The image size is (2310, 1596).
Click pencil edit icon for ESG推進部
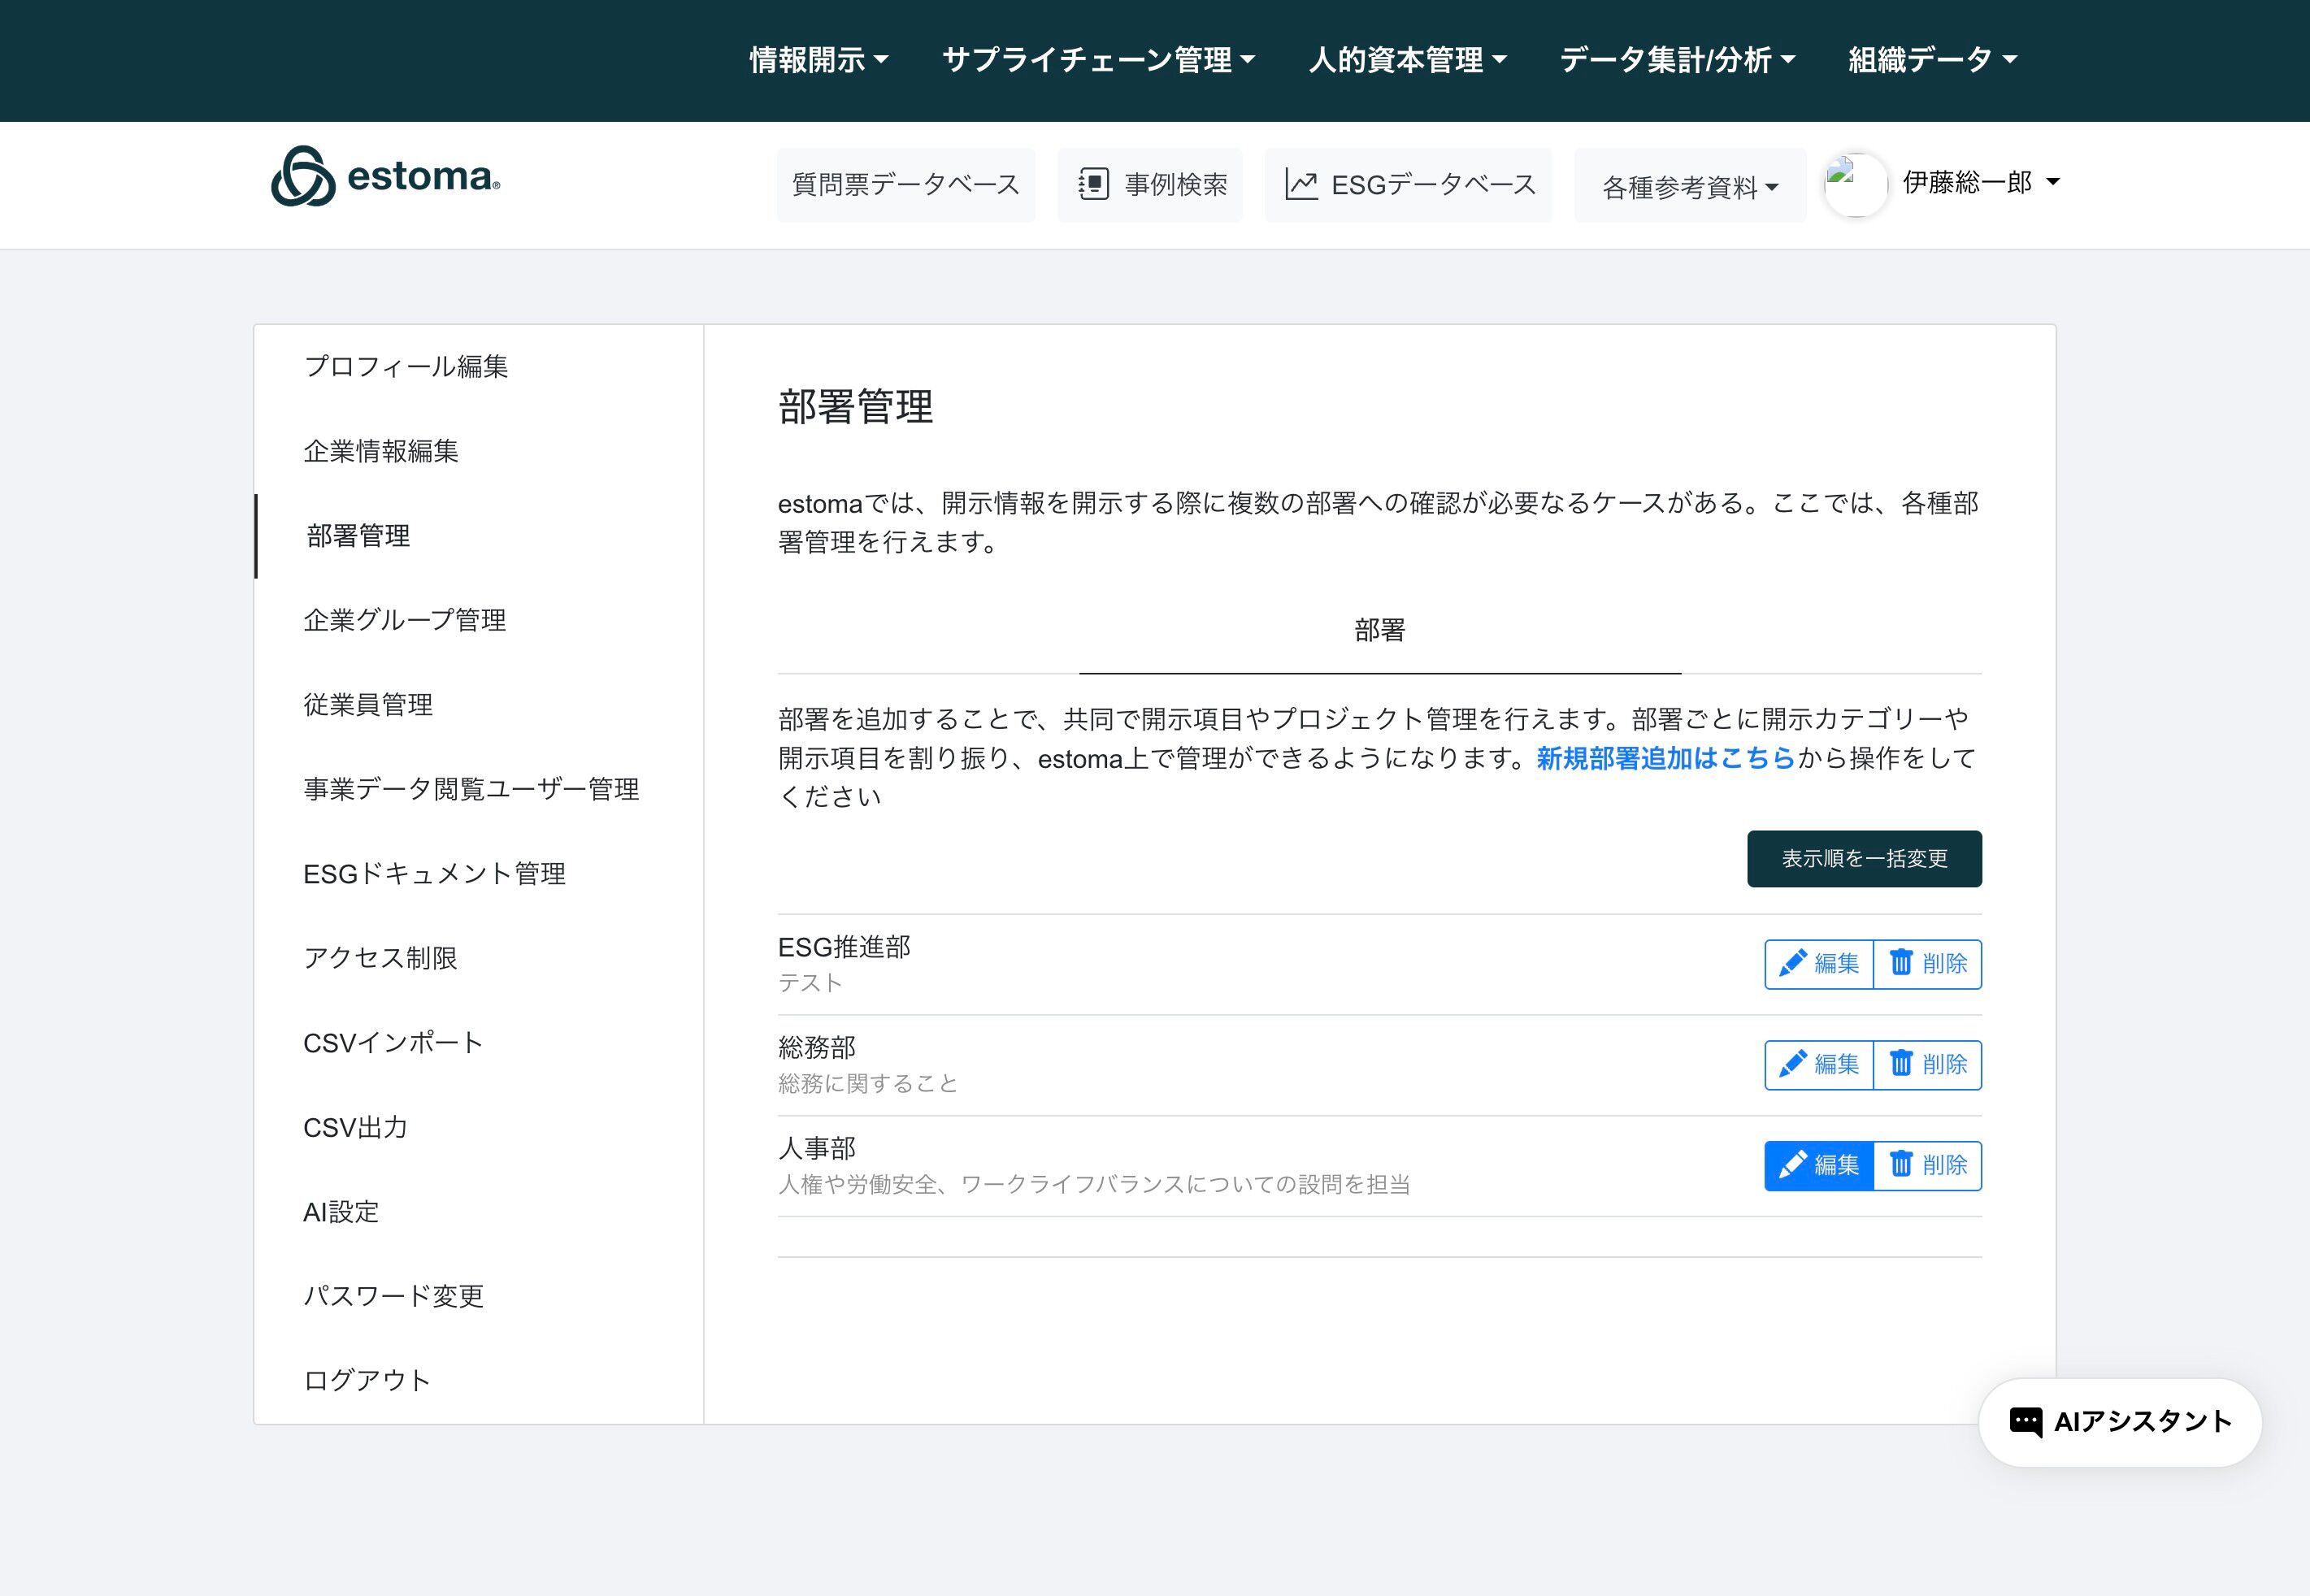[1792, 963]
